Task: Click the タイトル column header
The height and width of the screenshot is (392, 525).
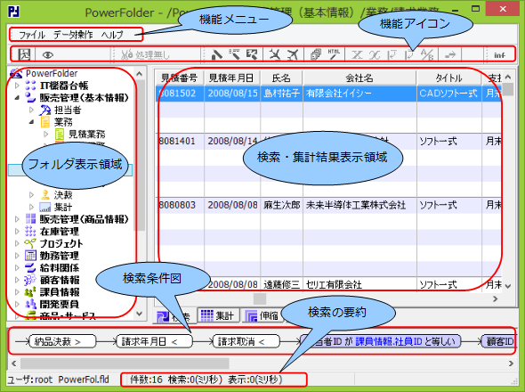Action: pos(448,78)
